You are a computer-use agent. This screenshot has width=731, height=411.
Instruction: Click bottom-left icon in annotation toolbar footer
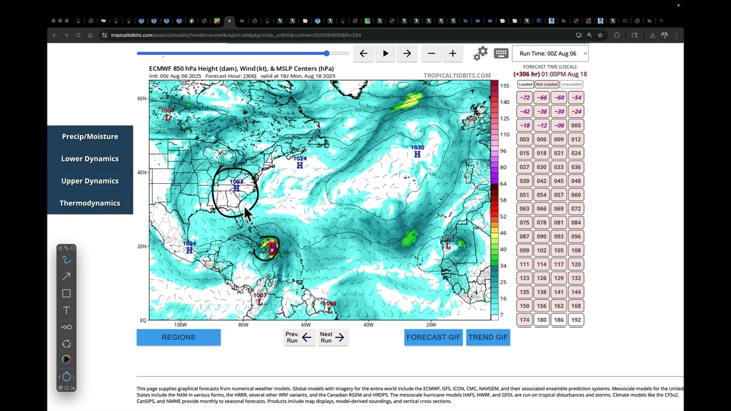pyautogui.click(x=61, y=388)
